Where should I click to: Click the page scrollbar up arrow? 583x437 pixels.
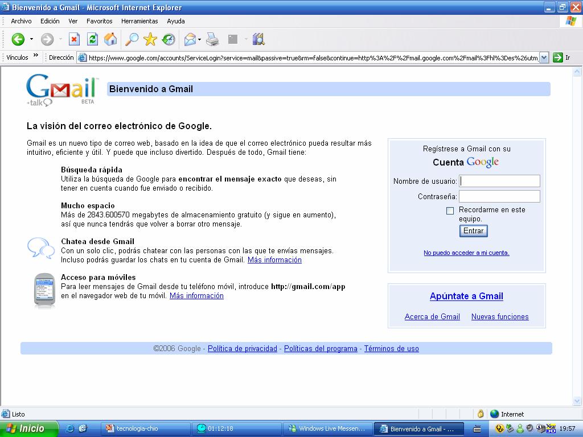pyautogui.click(x=577, y=72)
